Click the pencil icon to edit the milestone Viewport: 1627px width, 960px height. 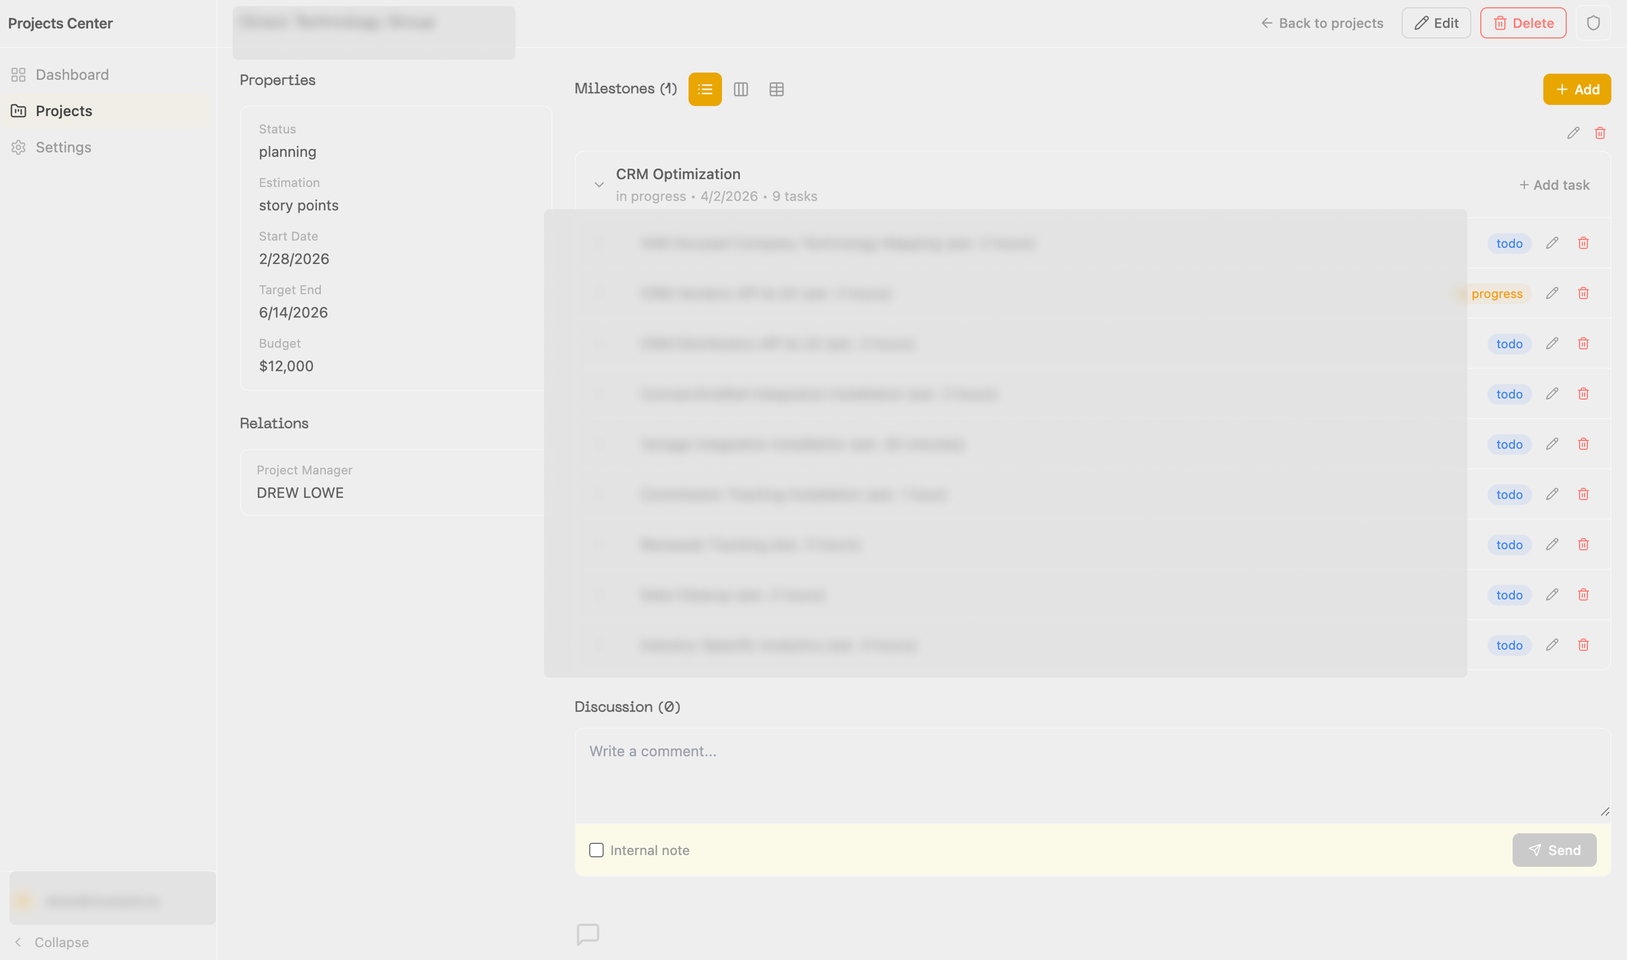pos(1573,133)
